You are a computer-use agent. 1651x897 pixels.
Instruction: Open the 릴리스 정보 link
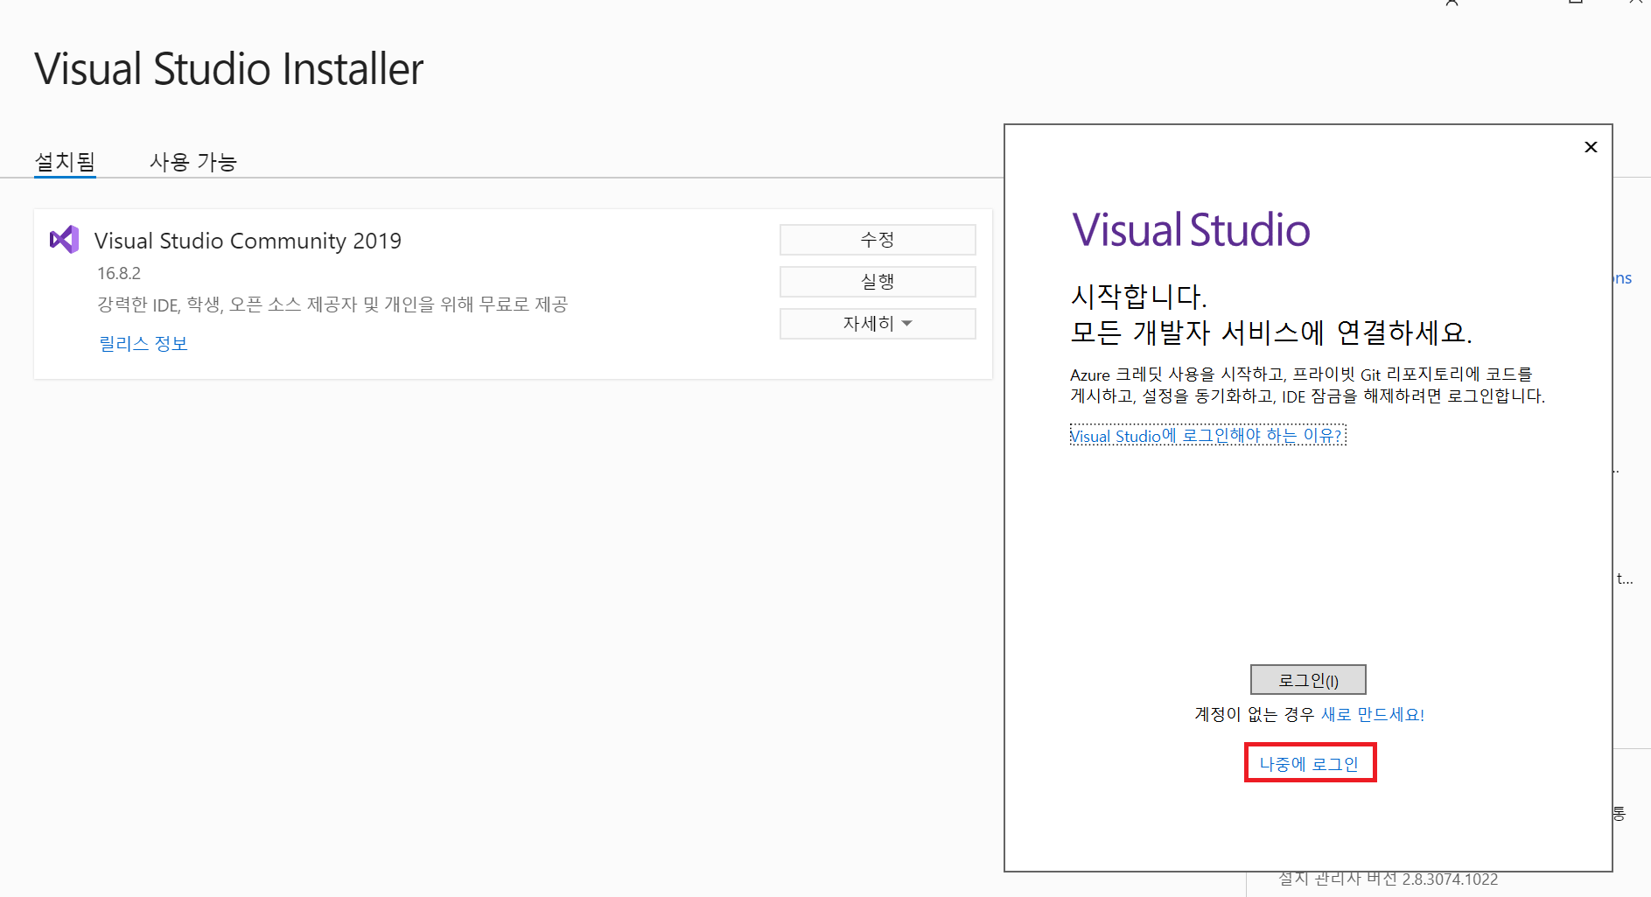click(143, 344)
